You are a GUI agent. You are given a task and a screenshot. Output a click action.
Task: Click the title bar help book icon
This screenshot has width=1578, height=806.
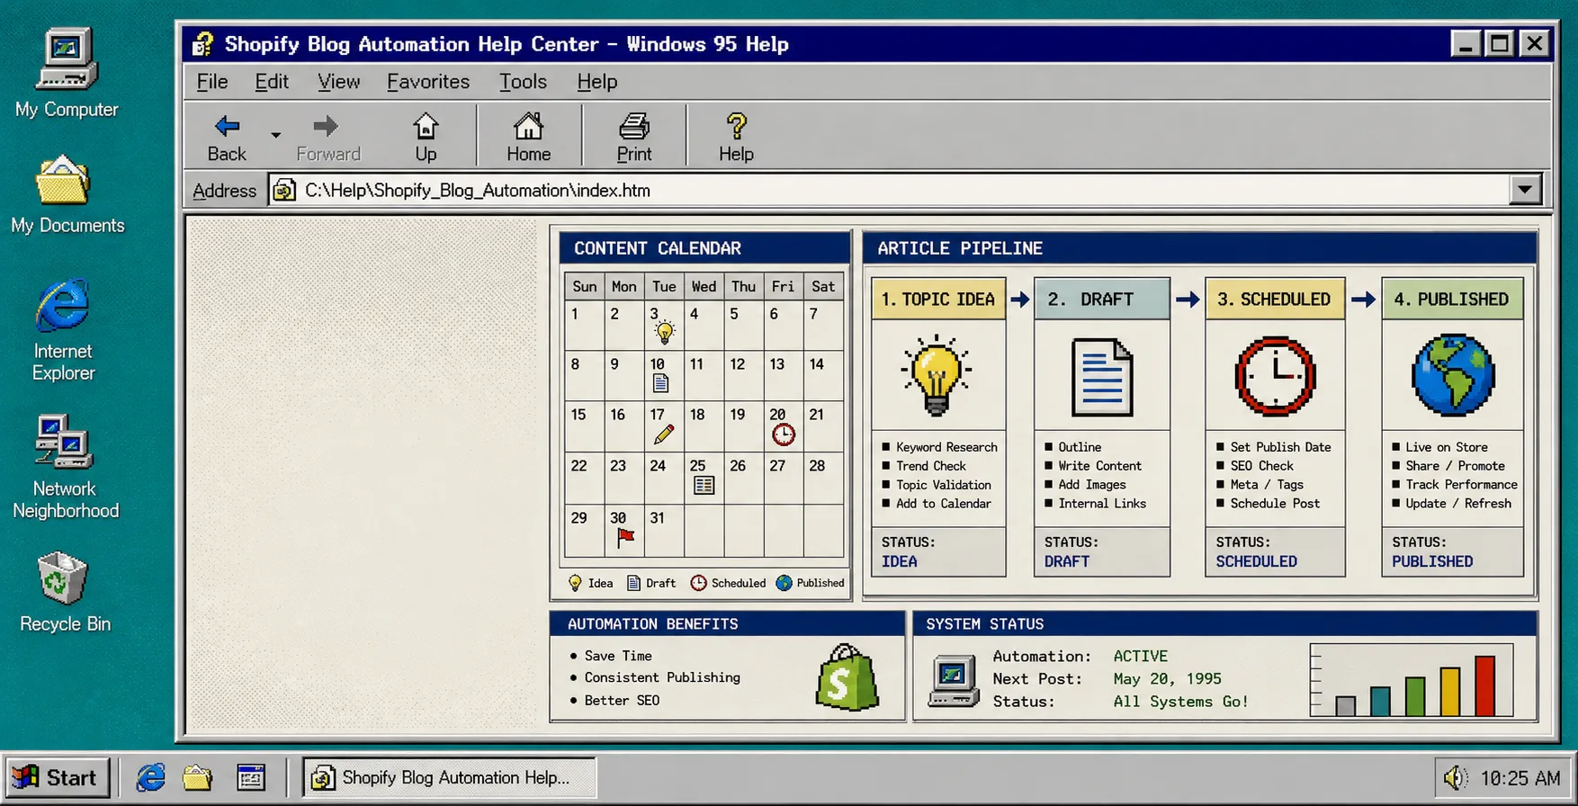pos(202,43)
